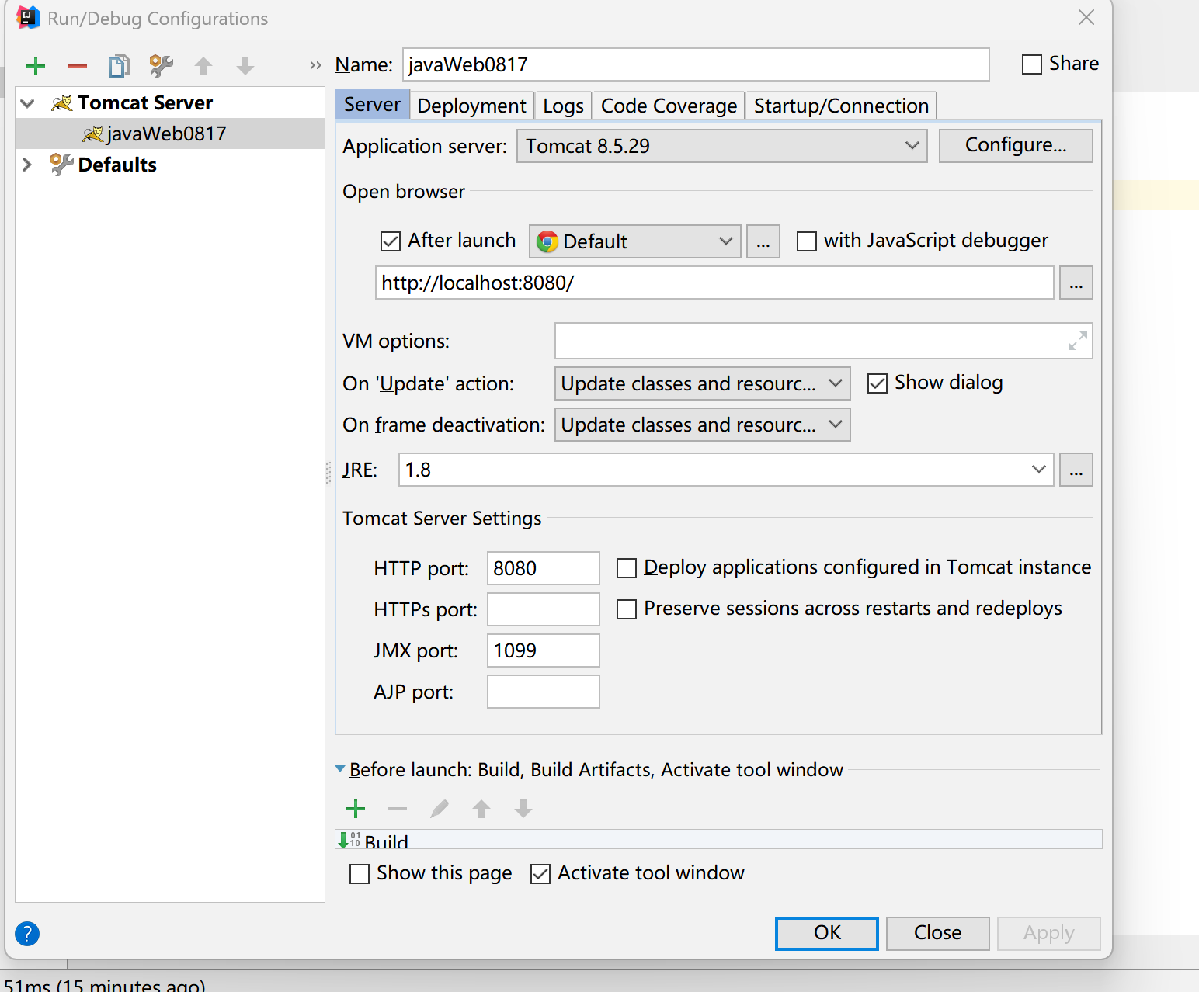Click the IntelliJ logo in title bar
This screenshot has height=992, width=1199.
click(x=28, y=17)
